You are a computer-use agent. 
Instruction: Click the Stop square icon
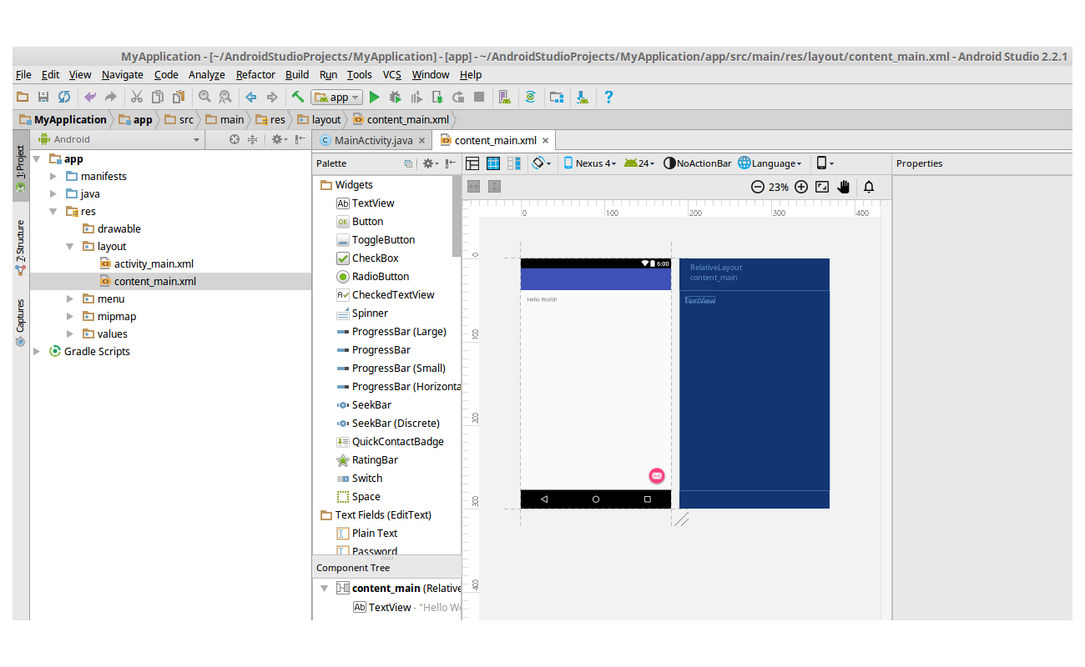coord(479,97)
